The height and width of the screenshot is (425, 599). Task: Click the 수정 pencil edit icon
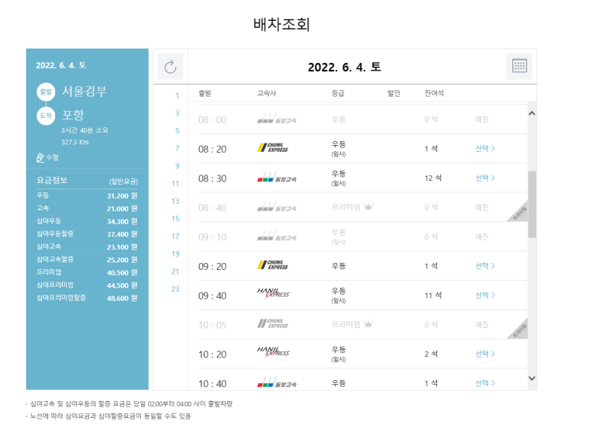coord(40,157)
